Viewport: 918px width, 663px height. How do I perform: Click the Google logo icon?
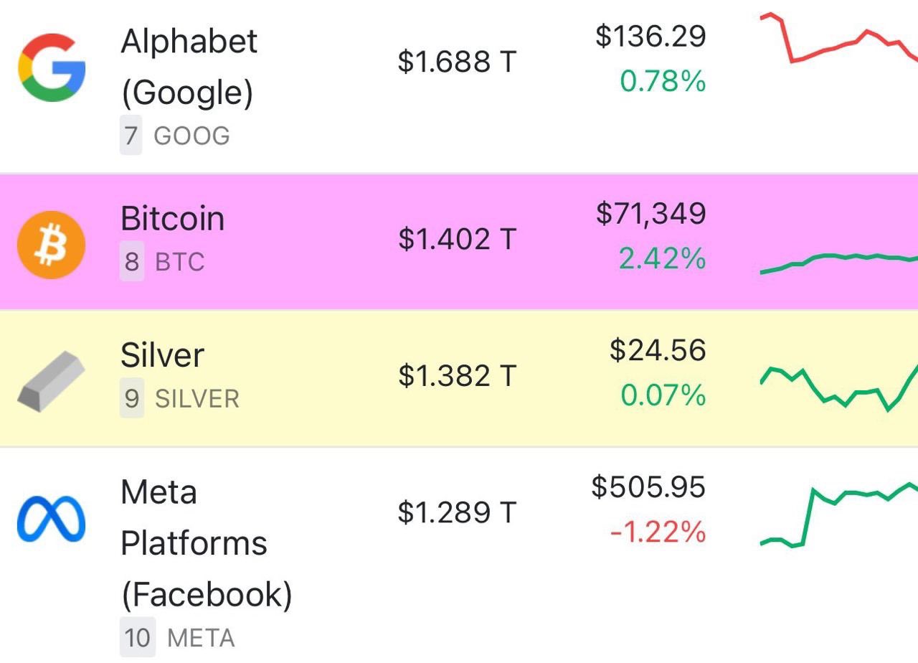click(52, 67)
